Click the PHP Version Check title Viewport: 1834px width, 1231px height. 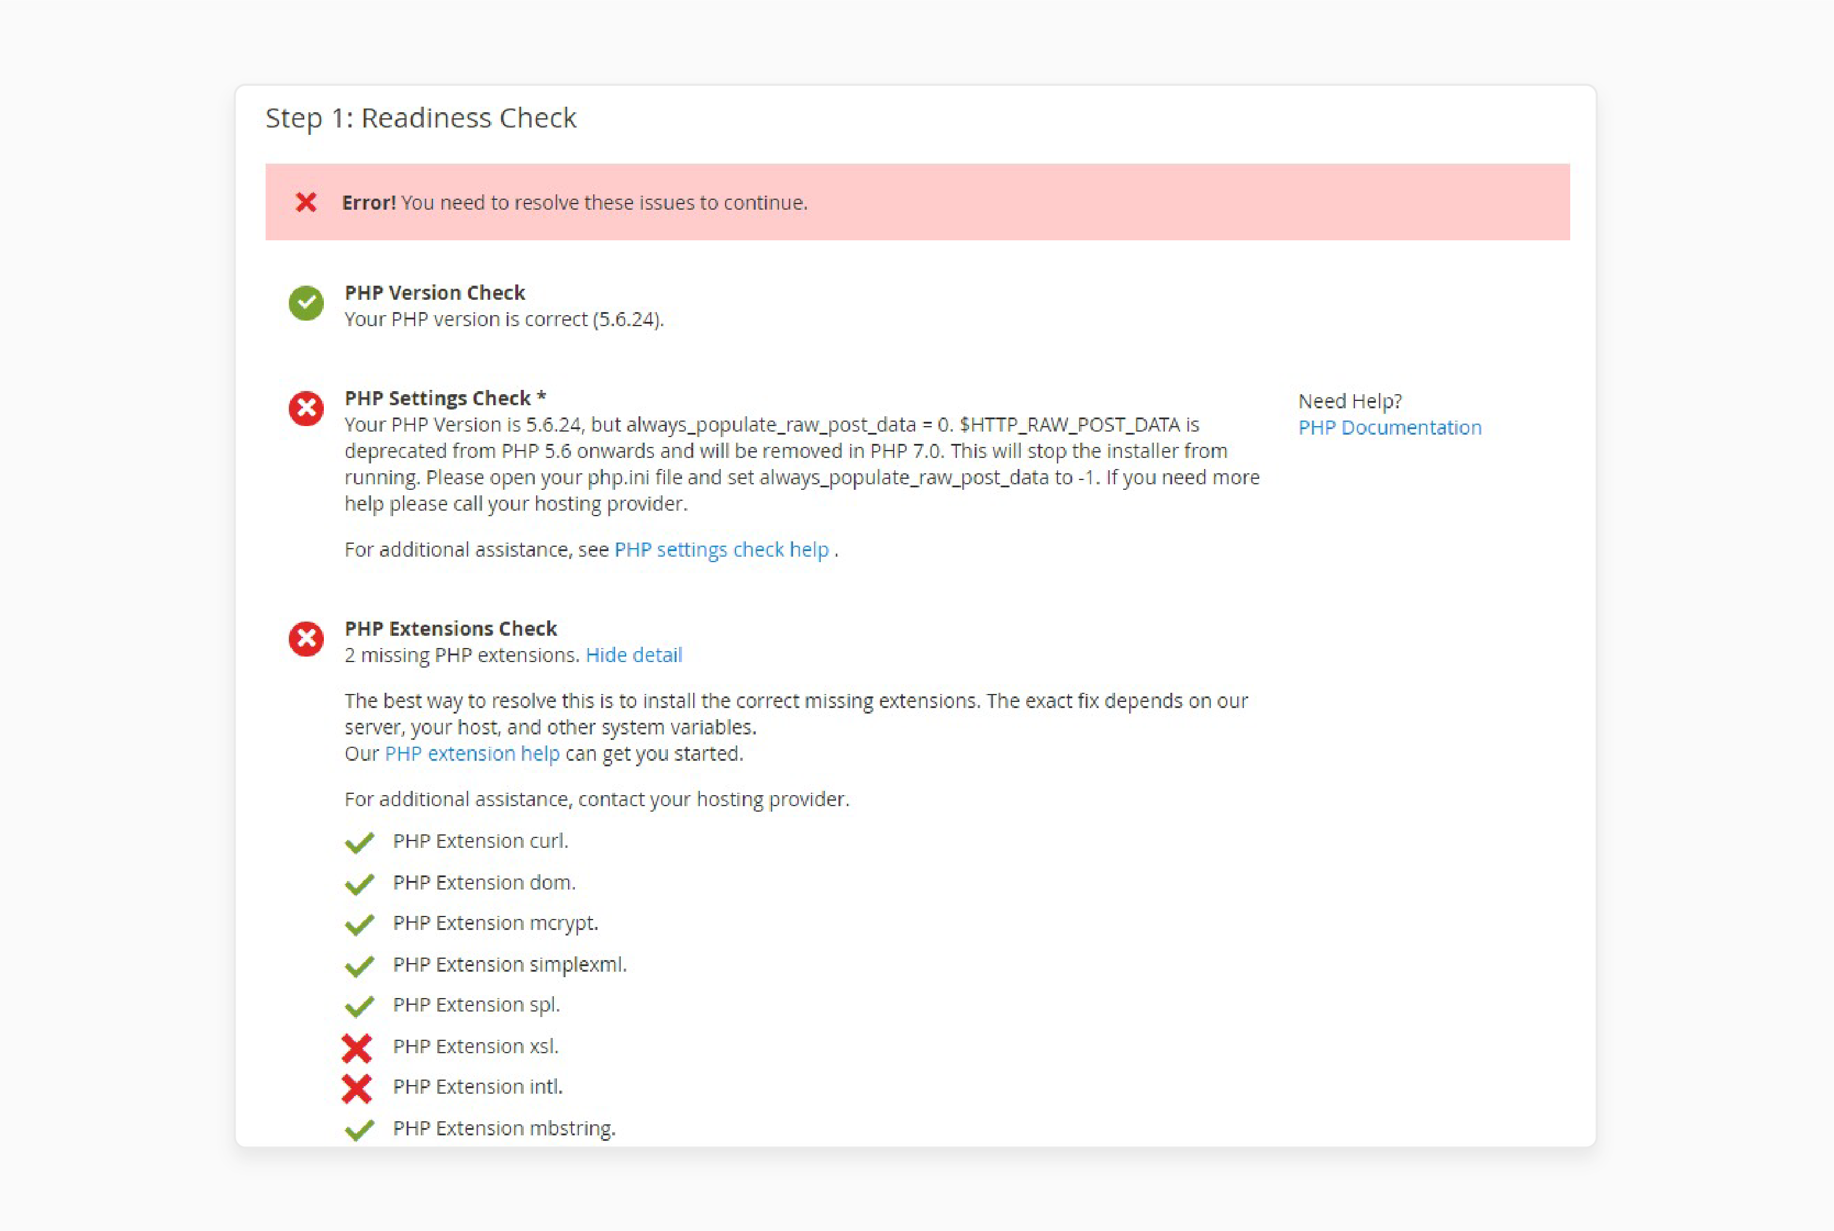[x=434, y=293]
